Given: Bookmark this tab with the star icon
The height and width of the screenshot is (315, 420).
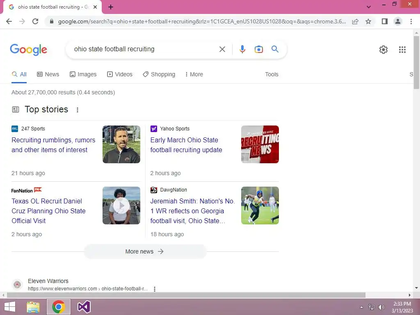Looking at the screenshot, I should [x=368, y=21].
